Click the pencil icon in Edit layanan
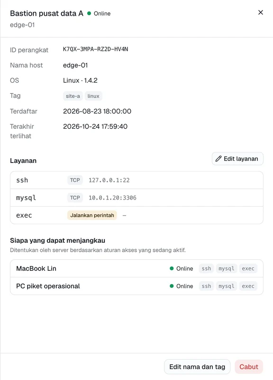Viewport: 273px width, 380px height. (x=218, y=159)
